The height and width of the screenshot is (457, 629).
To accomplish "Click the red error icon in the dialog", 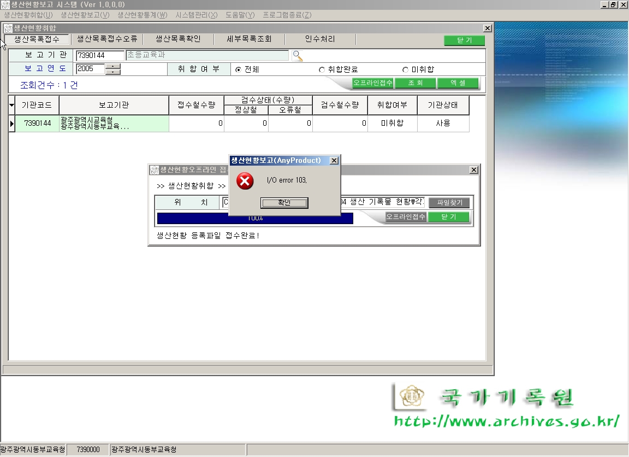I will (x=245, y=181).
